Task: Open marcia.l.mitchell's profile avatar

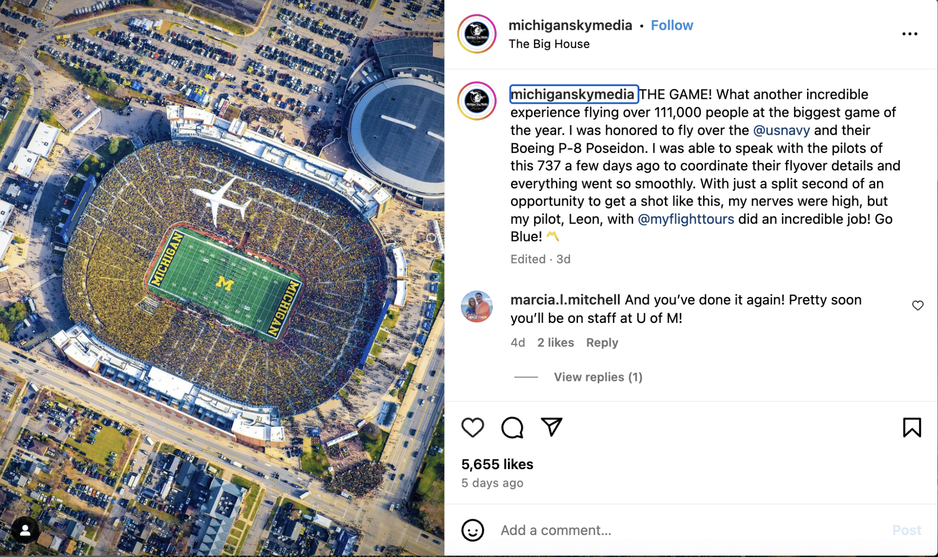Action: pos(477,306)
